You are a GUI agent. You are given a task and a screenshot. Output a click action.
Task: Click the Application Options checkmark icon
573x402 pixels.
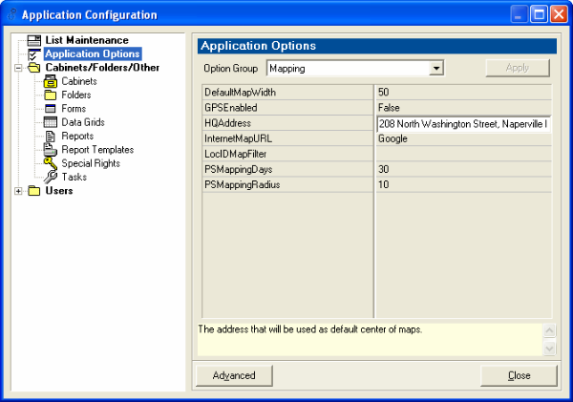34,54
